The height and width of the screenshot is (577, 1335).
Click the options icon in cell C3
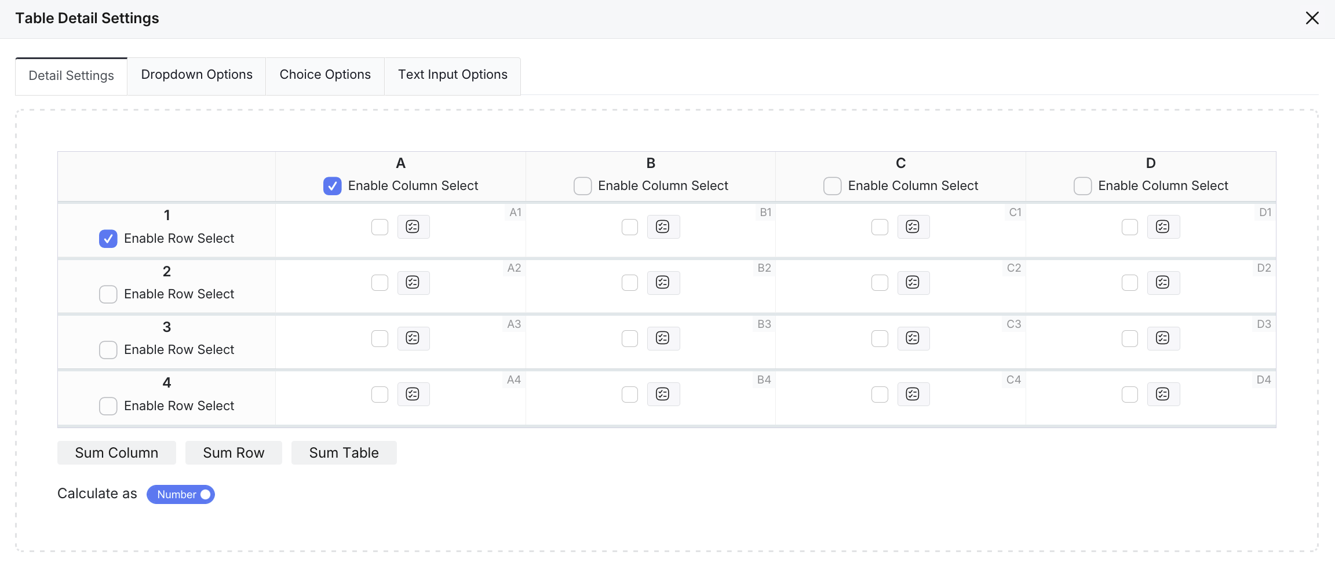(913, 338)
